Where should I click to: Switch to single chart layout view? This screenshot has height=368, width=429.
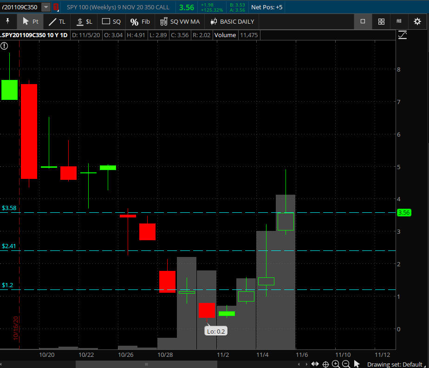pyautogui.click(x=363, y=21)
